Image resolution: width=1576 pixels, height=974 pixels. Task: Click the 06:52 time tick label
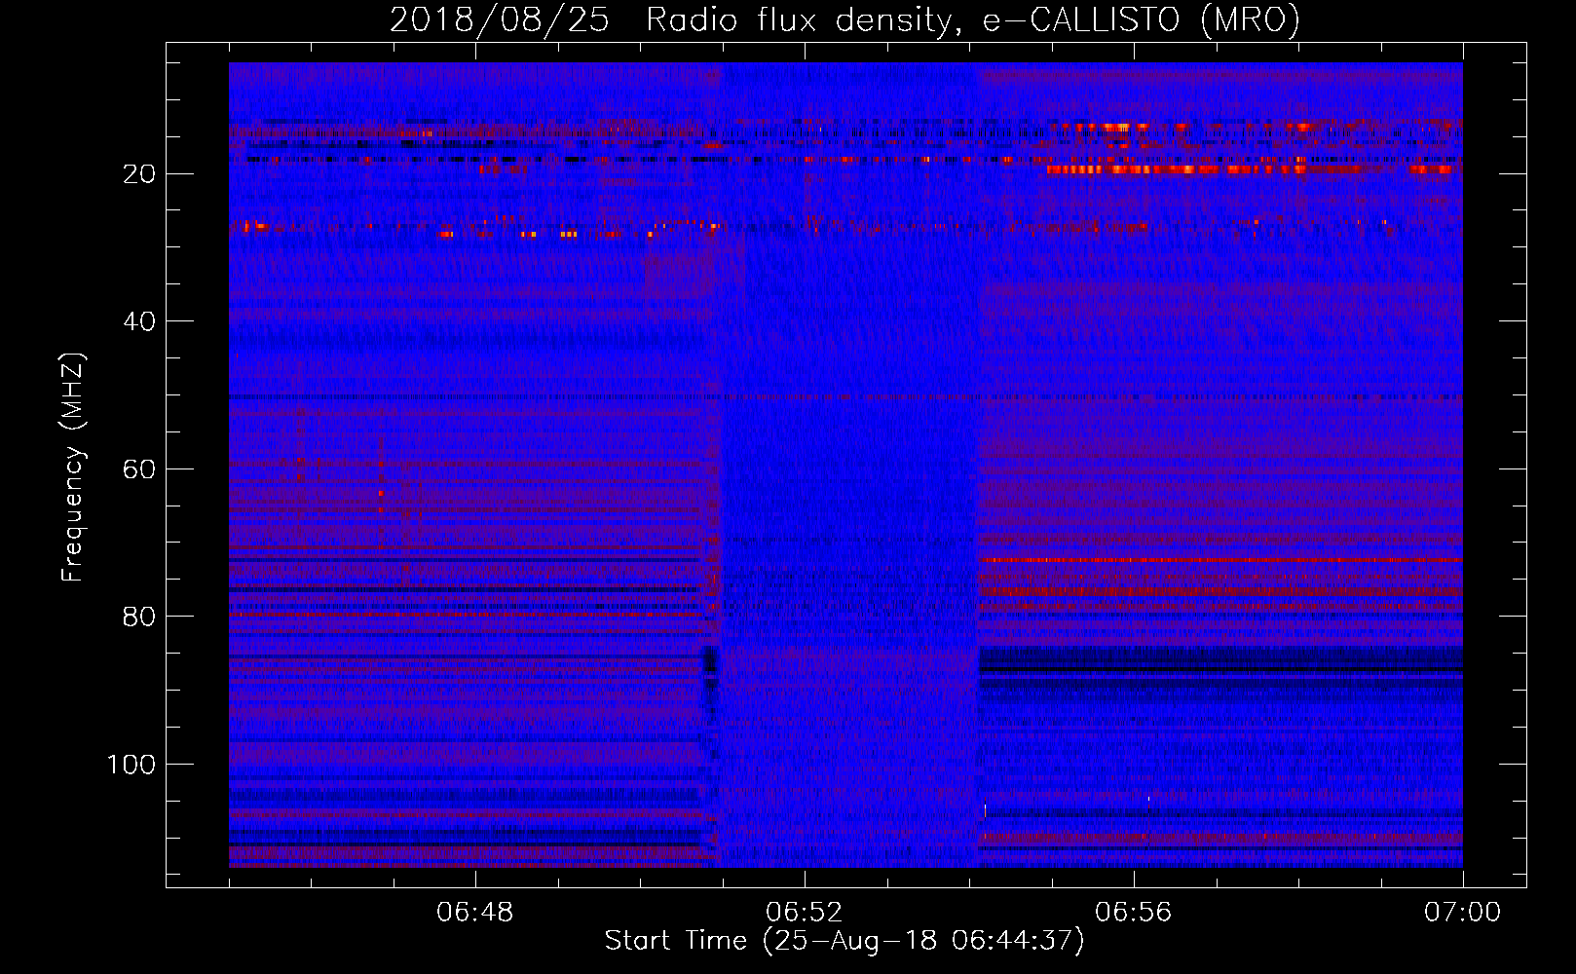coord(805,913)
